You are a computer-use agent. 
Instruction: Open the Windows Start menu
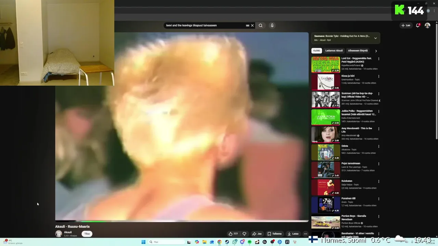(143, 242)
